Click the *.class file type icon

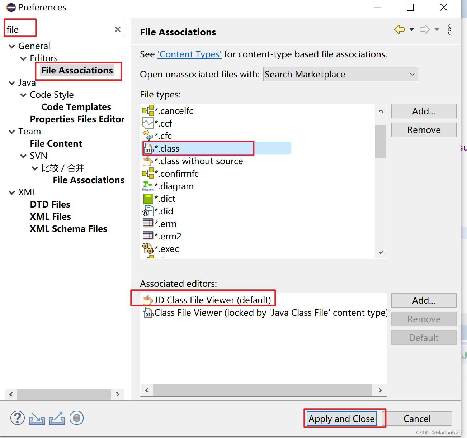pos(148,148)
